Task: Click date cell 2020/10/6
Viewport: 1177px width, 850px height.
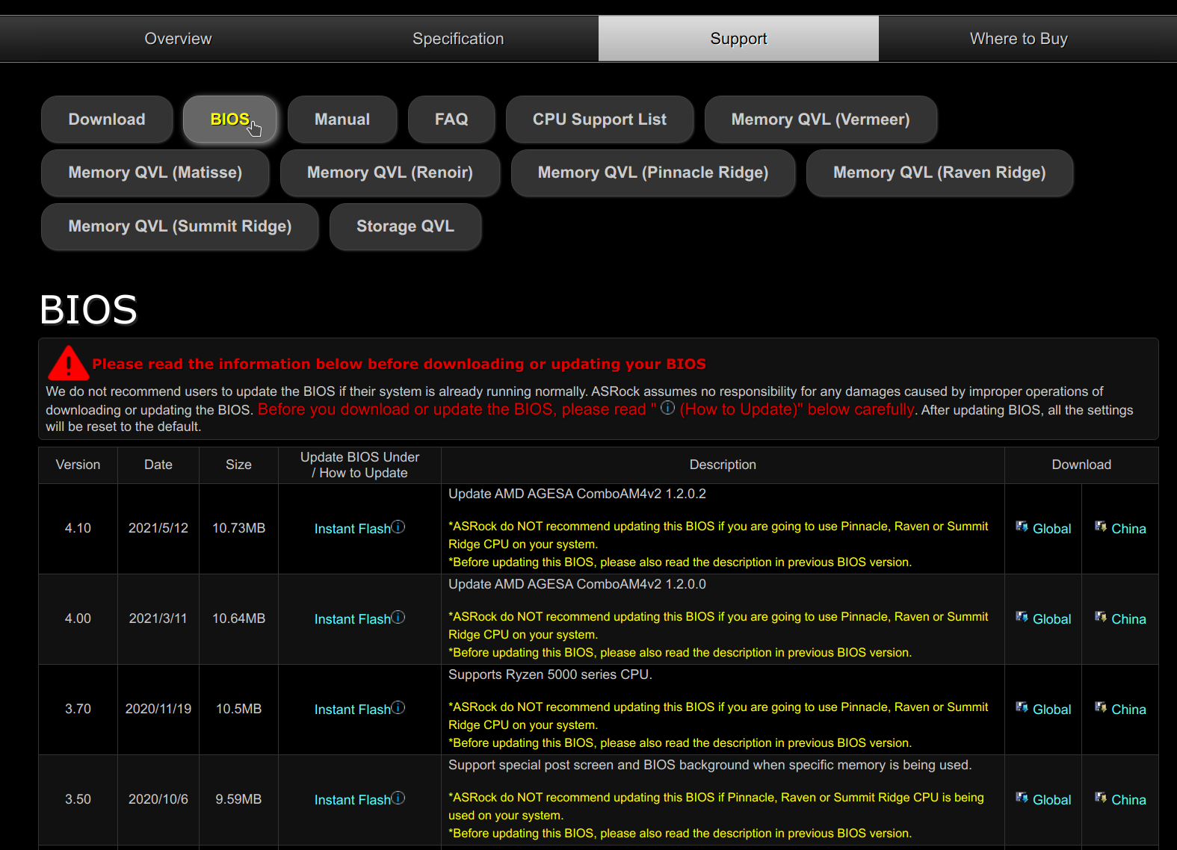Action: click(x=158, y=799)
